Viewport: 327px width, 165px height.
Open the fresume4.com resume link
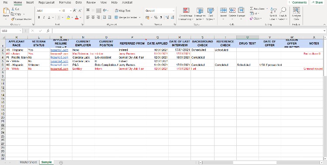click(59, 61)
